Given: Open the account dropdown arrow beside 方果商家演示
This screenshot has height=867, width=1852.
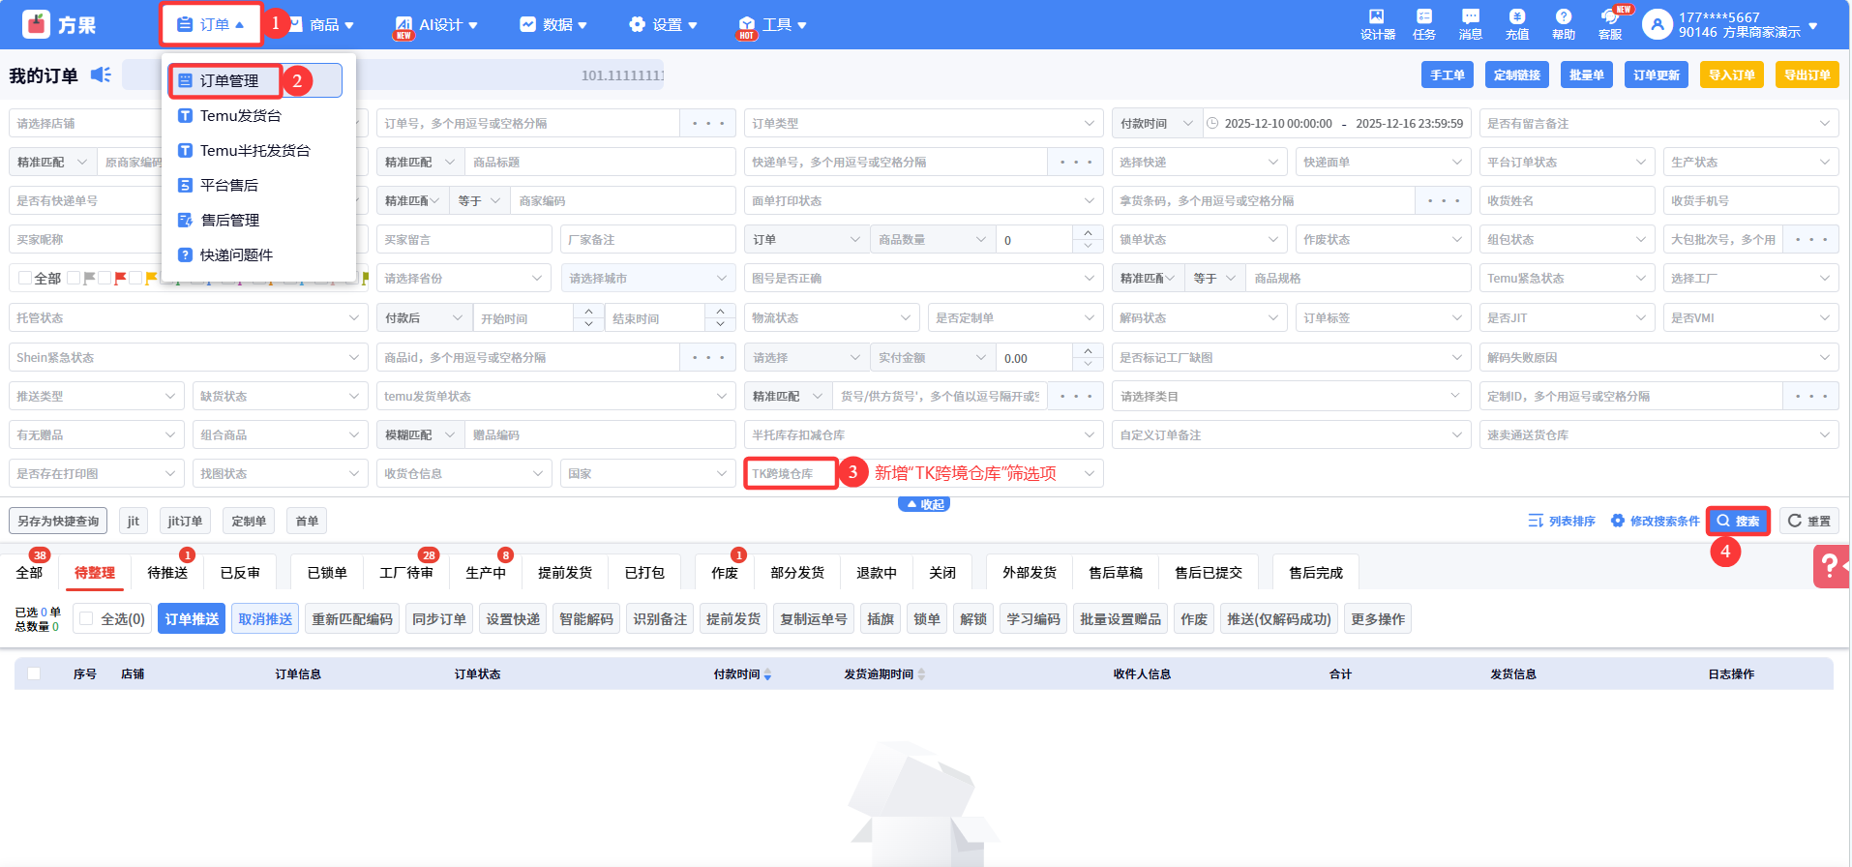Looking at the screenshot, I should click(1812, 25).
